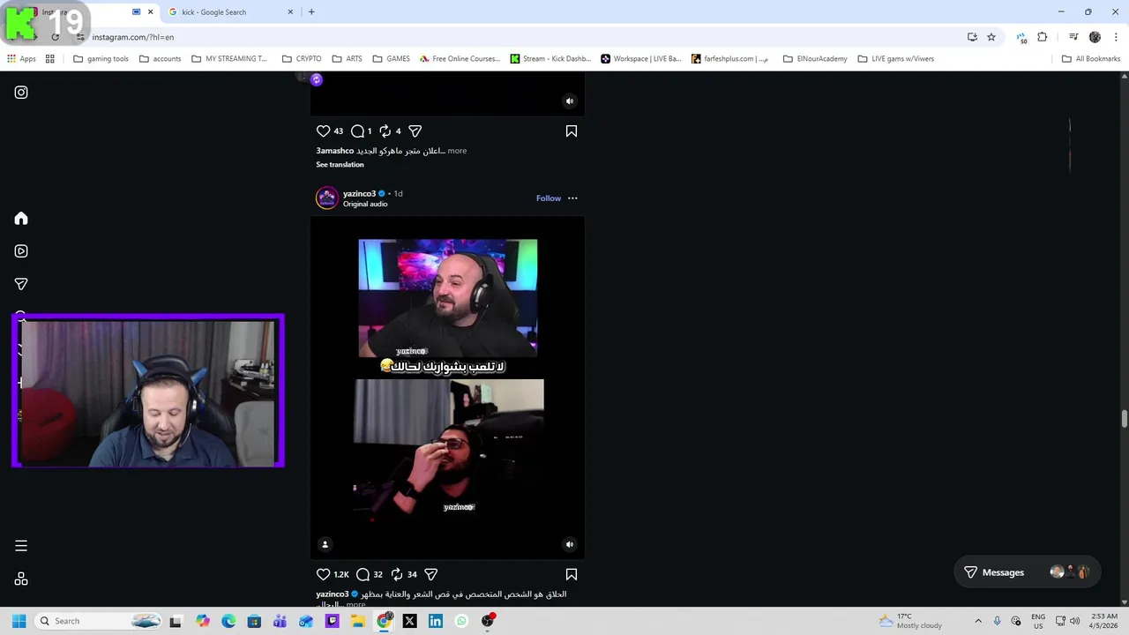Go to Instagram Home feed icon
This screenshot has width=1129, height=635.
point(21,219)
